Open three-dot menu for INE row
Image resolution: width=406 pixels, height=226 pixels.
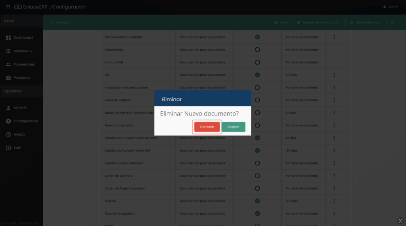(334, 75)
